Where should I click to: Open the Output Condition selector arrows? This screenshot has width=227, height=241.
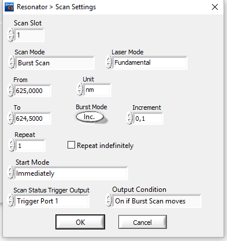pos(109,201)
